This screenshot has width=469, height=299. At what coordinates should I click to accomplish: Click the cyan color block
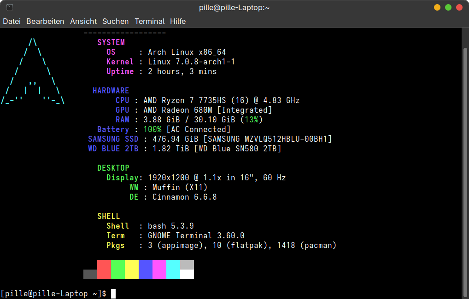[173, 270]
